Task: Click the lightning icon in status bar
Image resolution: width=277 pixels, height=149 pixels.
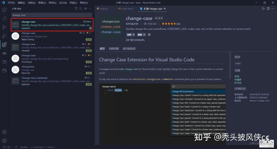Action: 16,147
